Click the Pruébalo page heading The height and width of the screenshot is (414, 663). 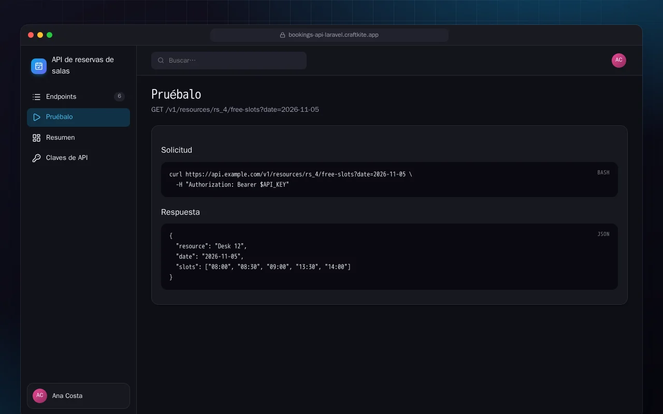pyautogui.click(x=176, y=94)
